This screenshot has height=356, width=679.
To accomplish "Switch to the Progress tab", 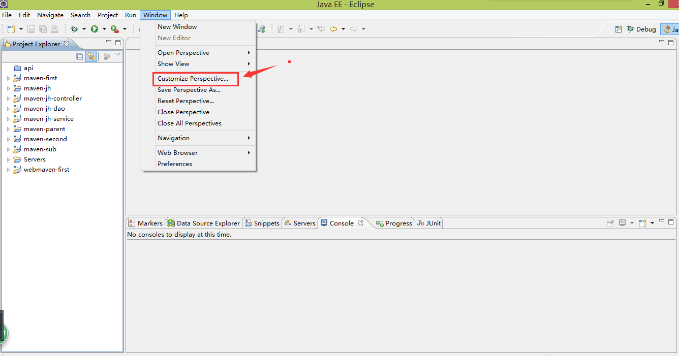I will tap(394, 223).
